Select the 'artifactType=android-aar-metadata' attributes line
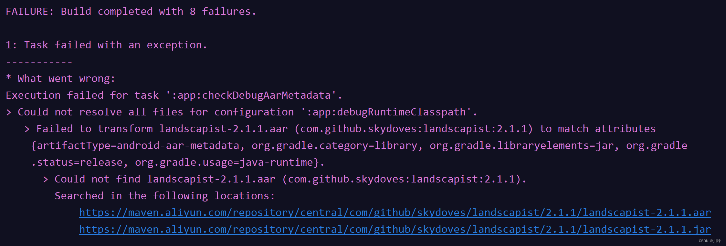 tap(359, 146)
